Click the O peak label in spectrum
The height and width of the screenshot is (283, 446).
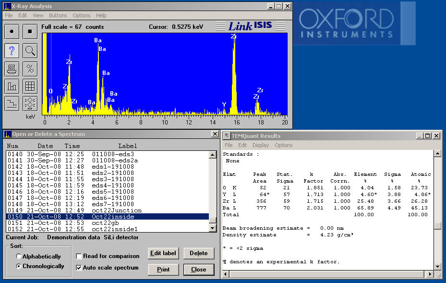point(50,91)
